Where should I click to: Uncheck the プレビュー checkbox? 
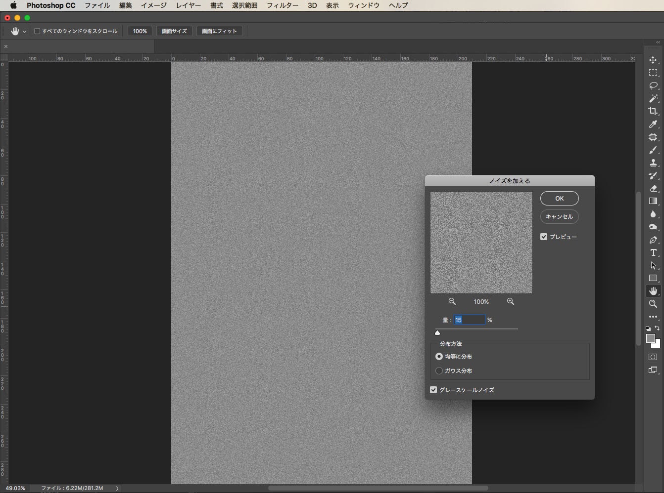tap(544, 237)
